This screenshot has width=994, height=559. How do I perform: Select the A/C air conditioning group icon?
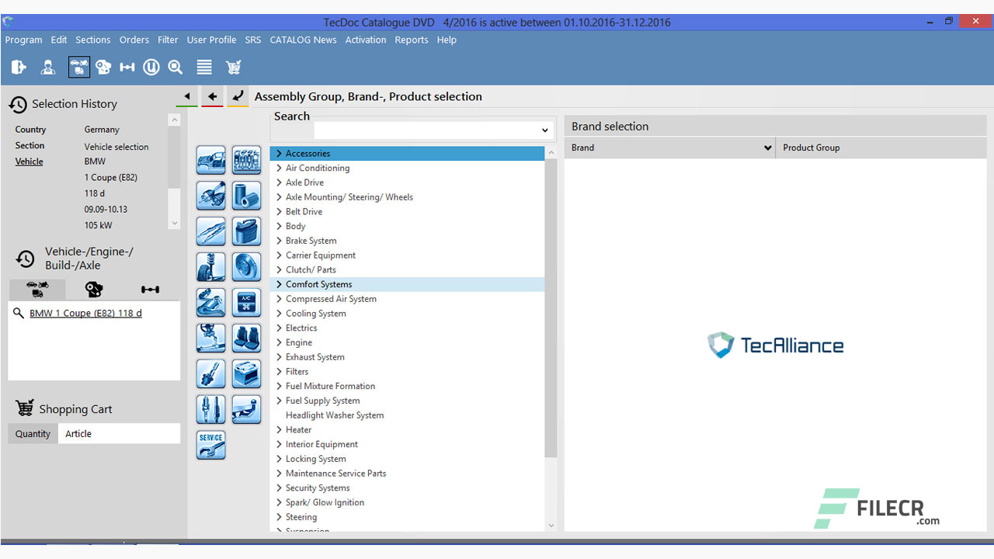coord(247,303)
